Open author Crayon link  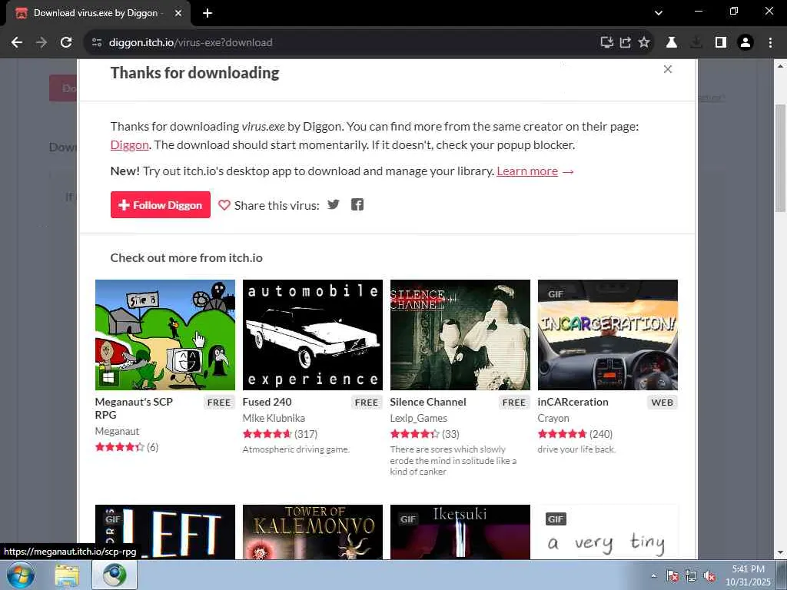point(553,418)
